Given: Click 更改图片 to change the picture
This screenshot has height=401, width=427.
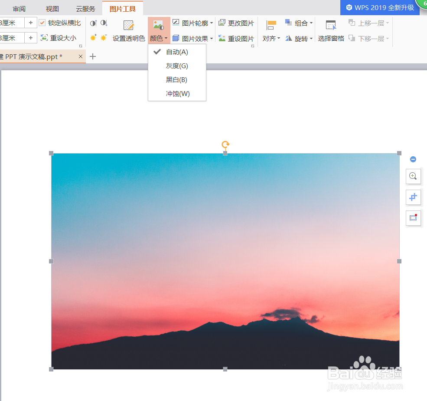Looking at the screenshot, I should [236, 23].
